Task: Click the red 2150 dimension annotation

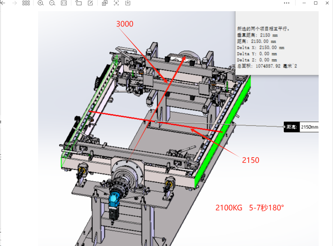Action: coord(250,160)
